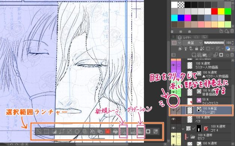The height and width of the screenshot is (146, 235).
Task: Click the layer opacity slider
Action: pos(214,43)
